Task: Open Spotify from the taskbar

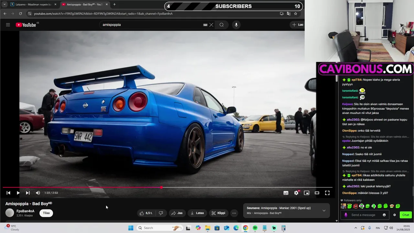Action: (255, 228)
